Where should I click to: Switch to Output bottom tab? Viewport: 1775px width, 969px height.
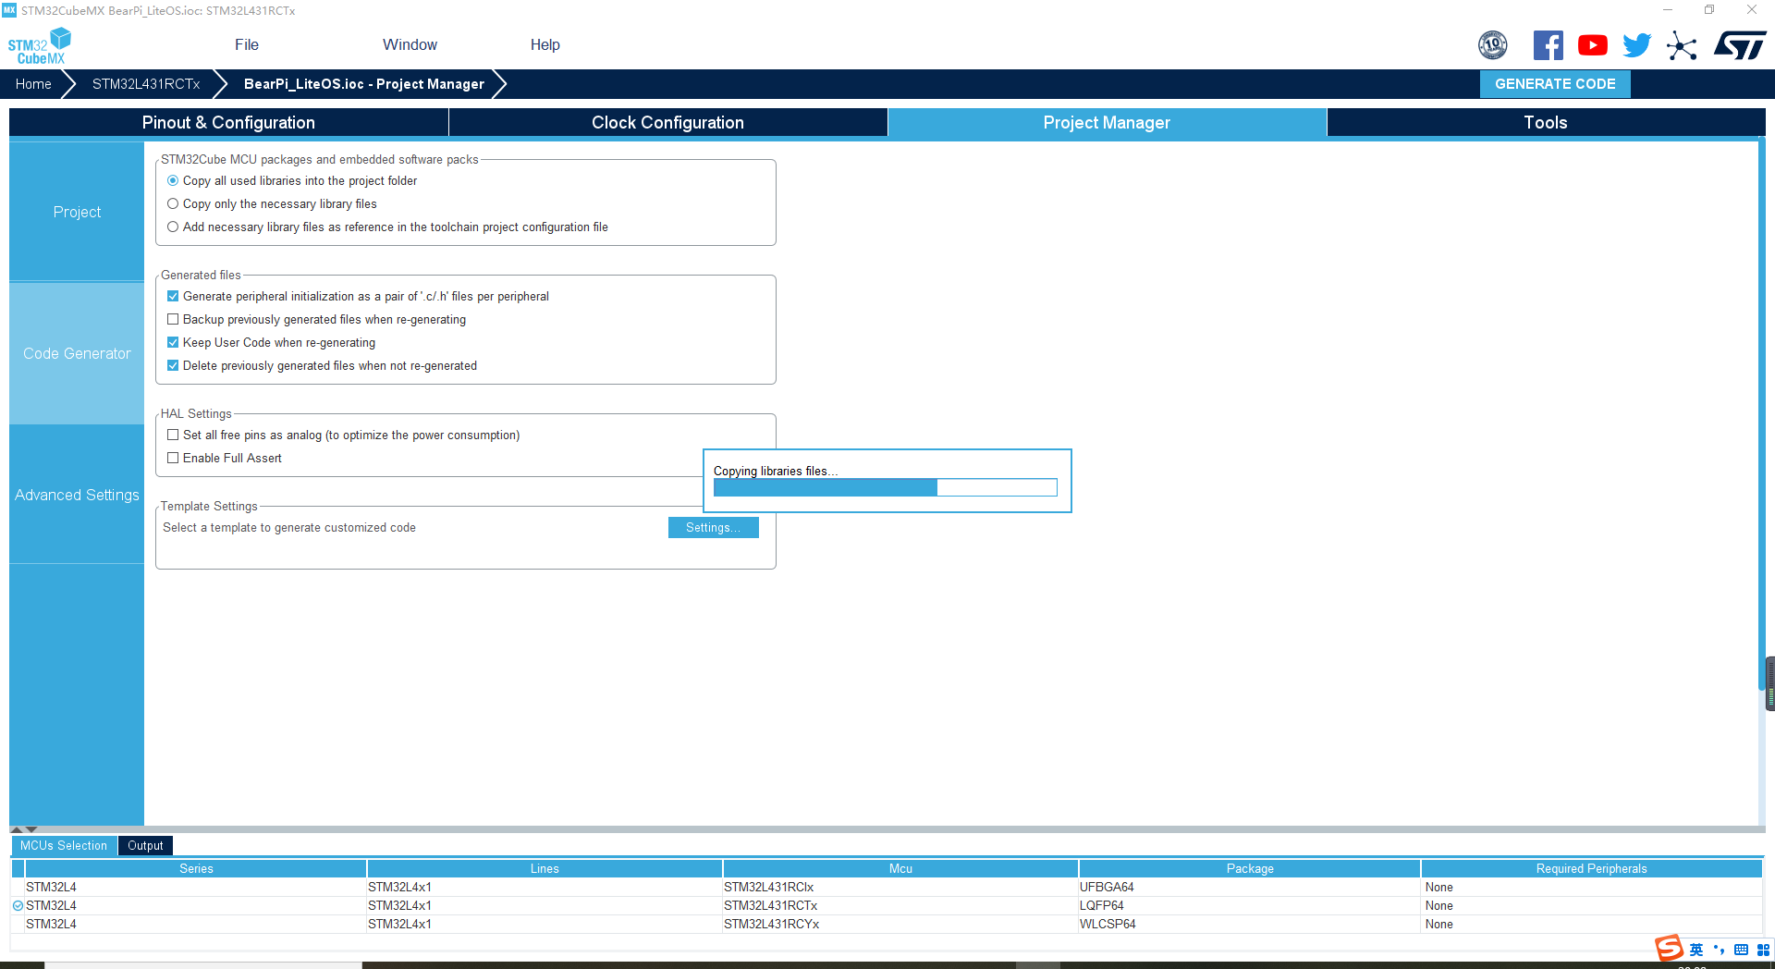[145, 846]
